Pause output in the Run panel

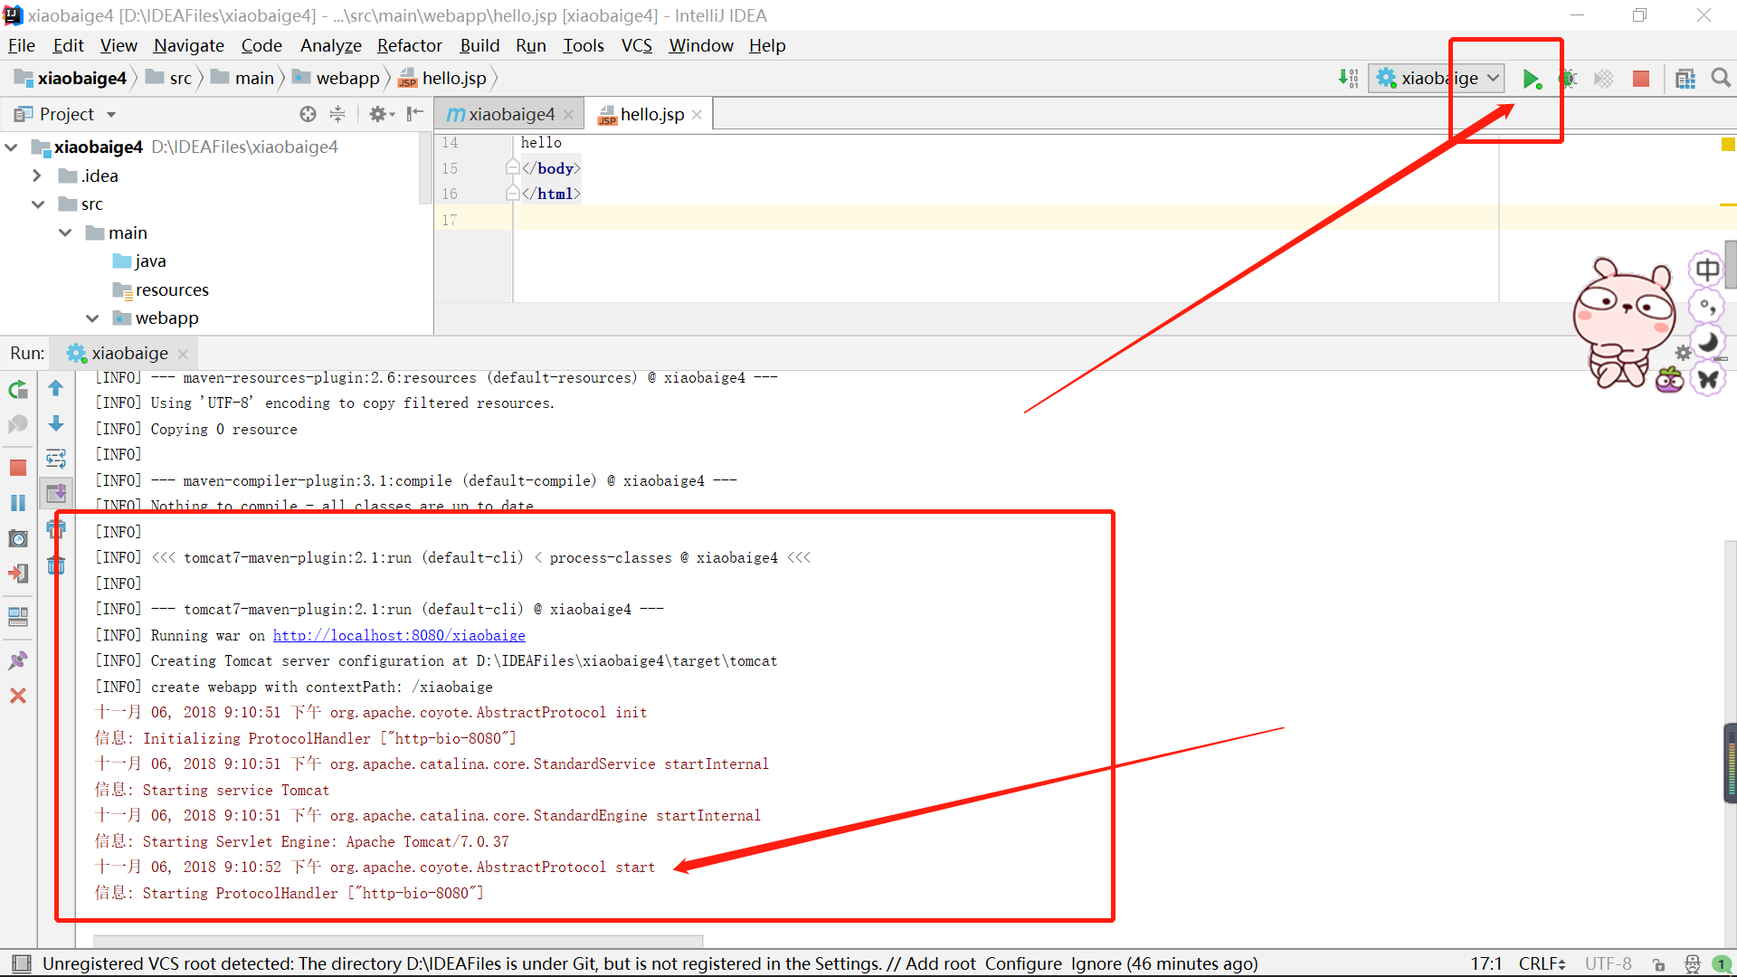(18, 503)
